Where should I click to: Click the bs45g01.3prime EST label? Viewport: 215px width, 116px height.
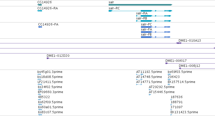[50, 72]
